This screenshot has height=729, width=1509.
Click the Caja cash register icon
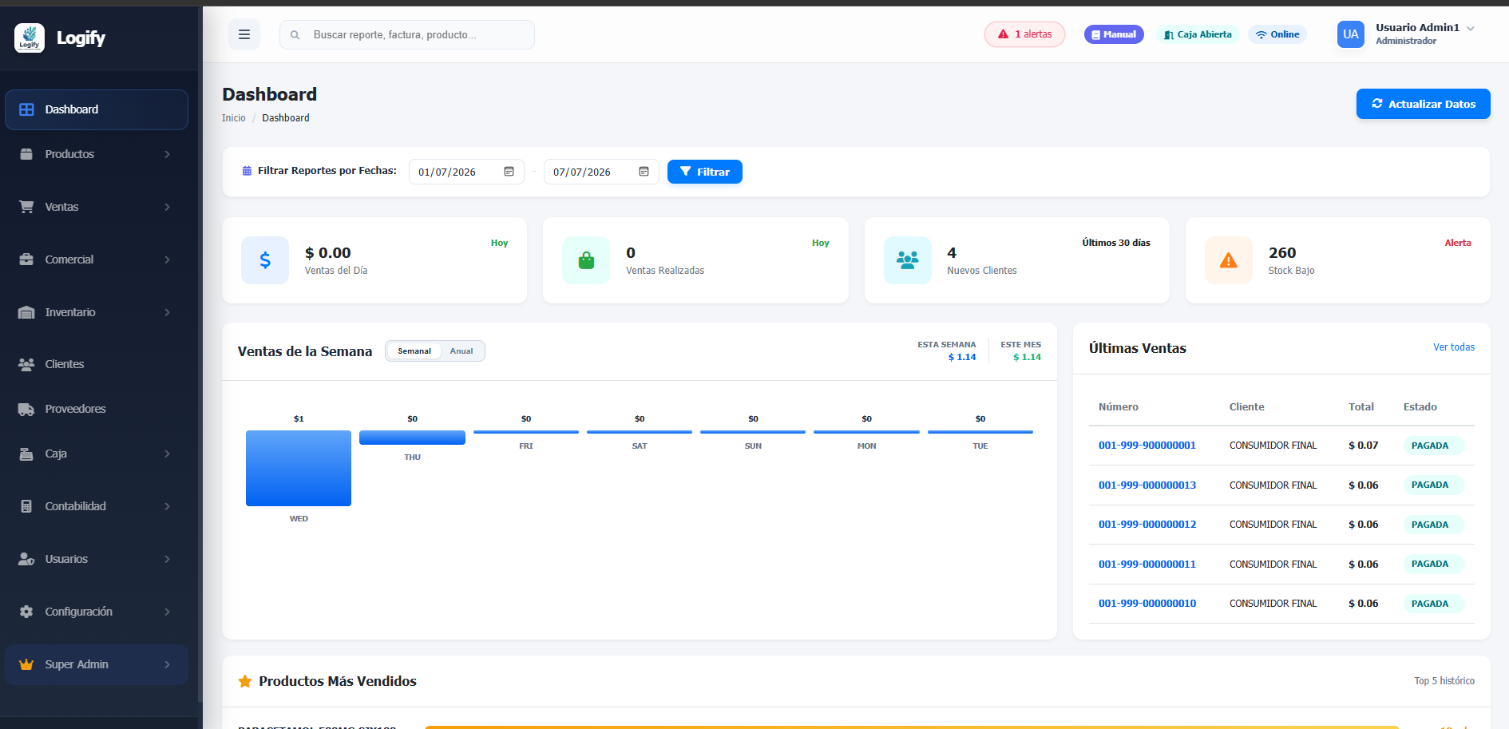click(x=26, y=454)
